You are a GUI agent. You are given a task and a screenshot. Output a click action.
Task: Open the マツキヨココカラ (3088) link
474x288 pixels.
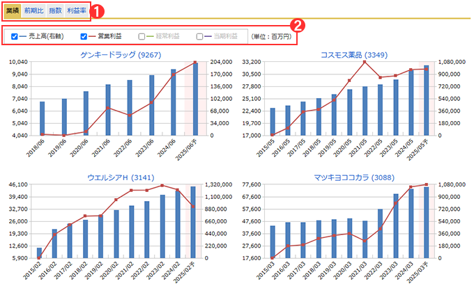coord(354,177)
